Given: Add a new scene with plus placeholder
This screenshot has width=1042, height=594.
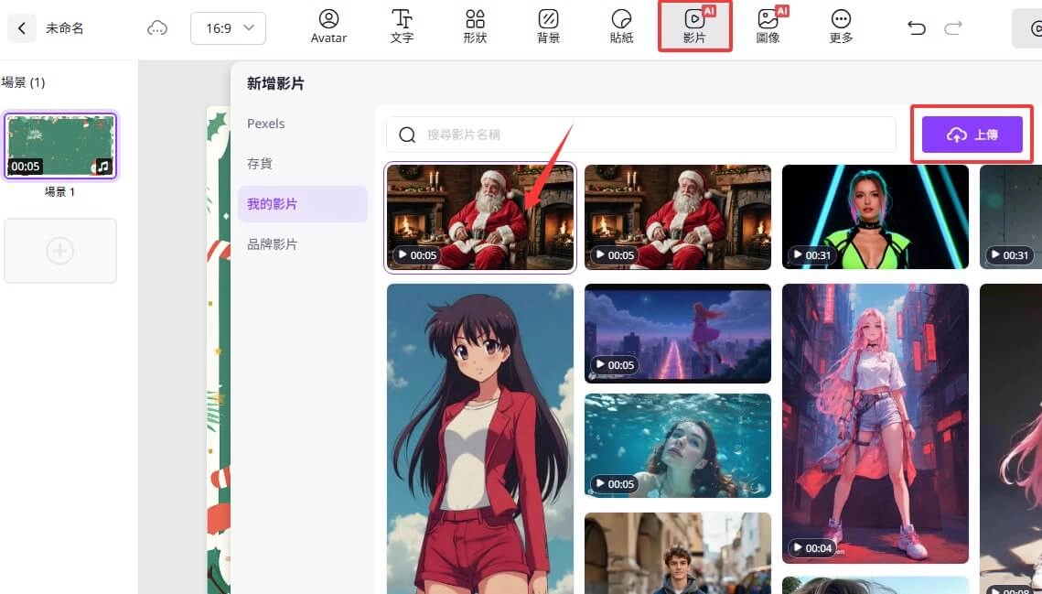Looking at the screenshot, I should 60,251.
